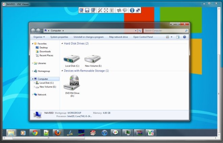Screen dimensions: 223x143
Task: Click the Explorer Back navigation button
Action: [33, 31]
